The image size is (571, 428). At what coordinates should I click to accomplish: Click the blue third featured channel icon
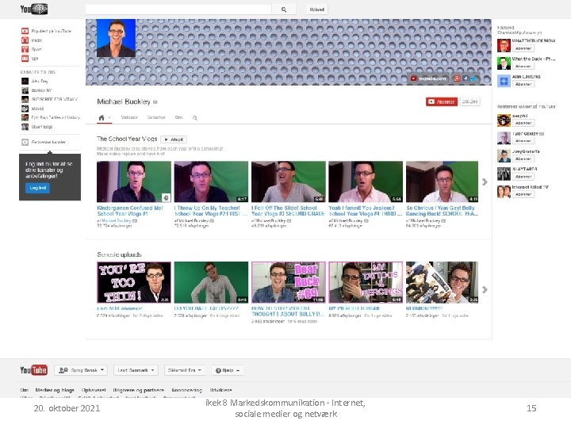pos(504,81)
